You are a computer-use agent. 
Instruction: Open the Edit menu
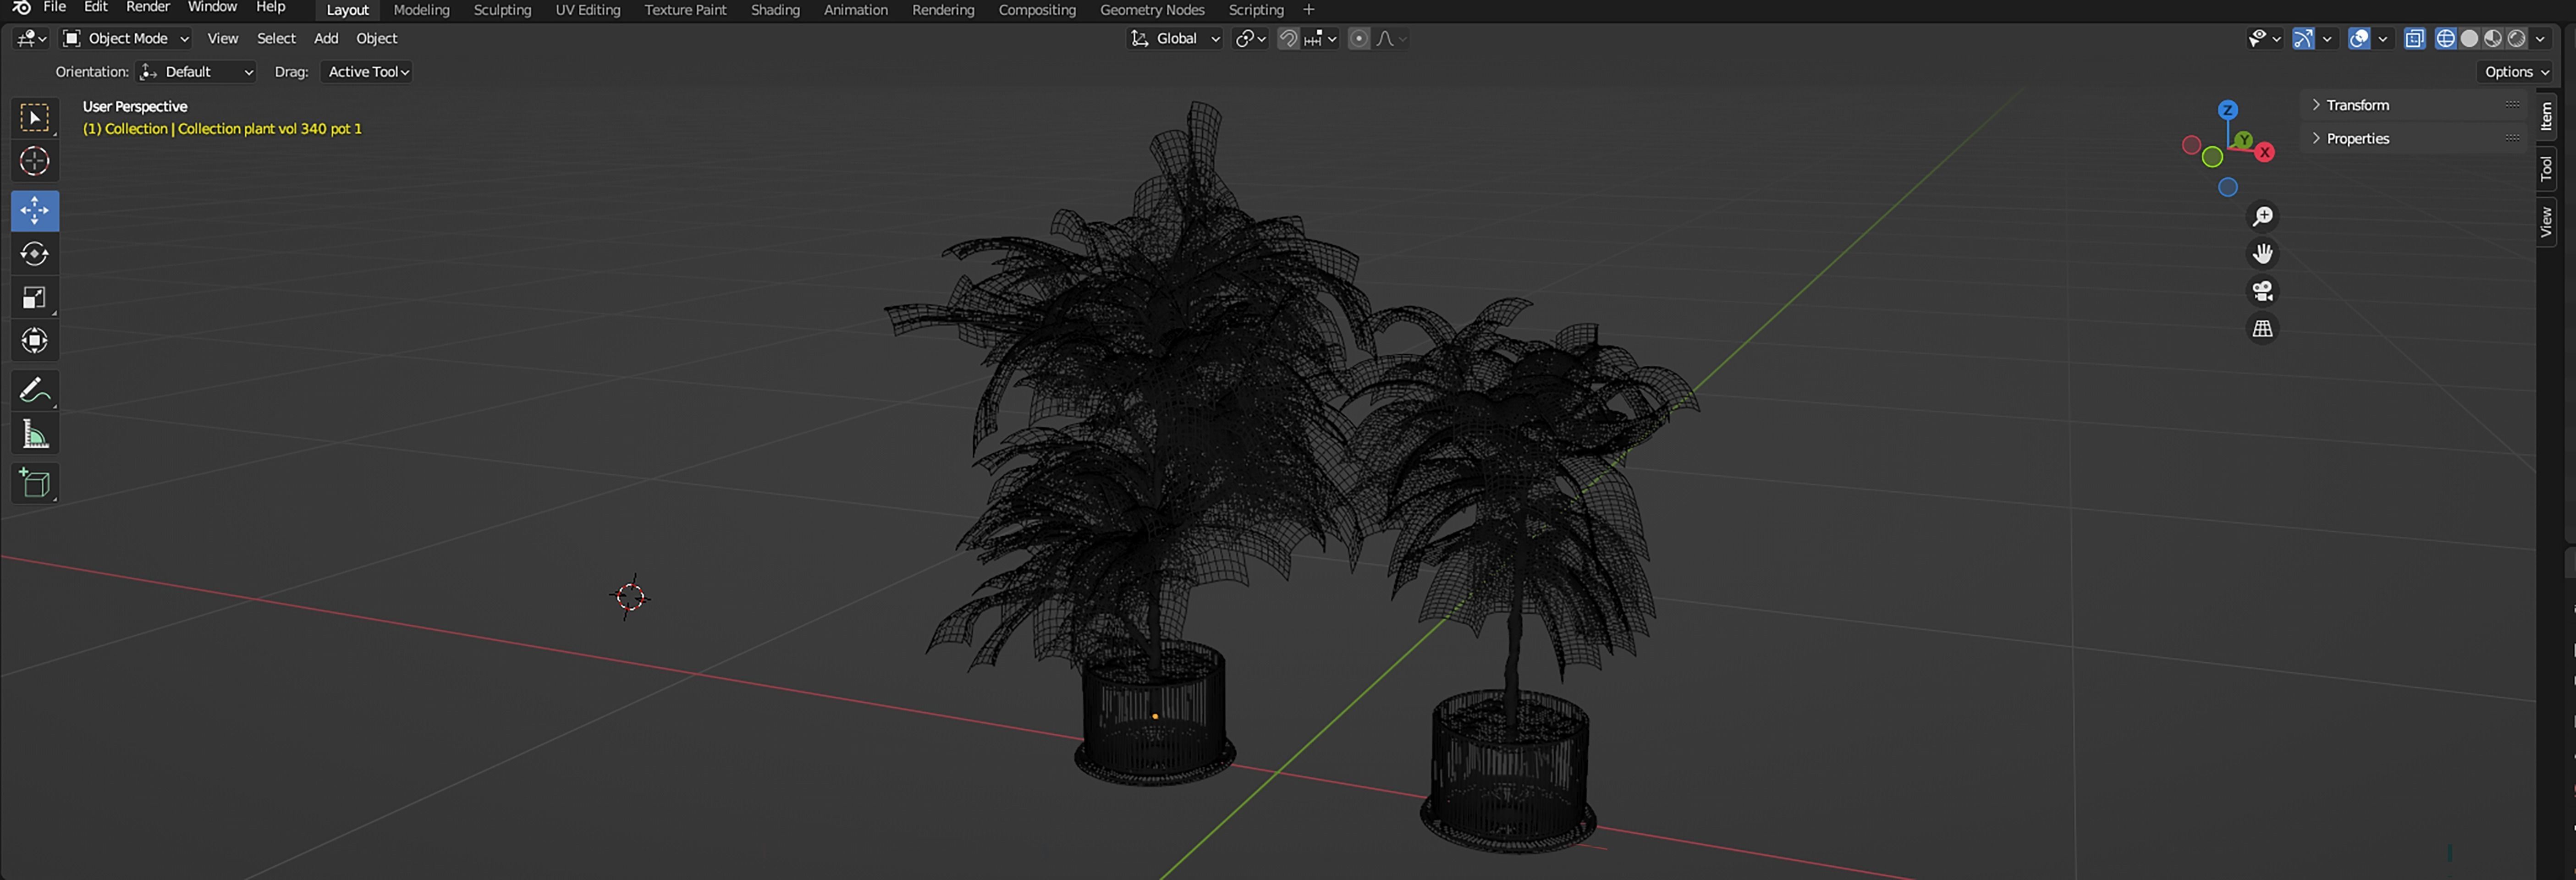pos(95,7)
